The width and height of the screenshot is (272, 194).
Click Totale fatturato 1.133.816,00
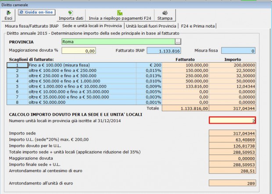click(x=186, y=108)
